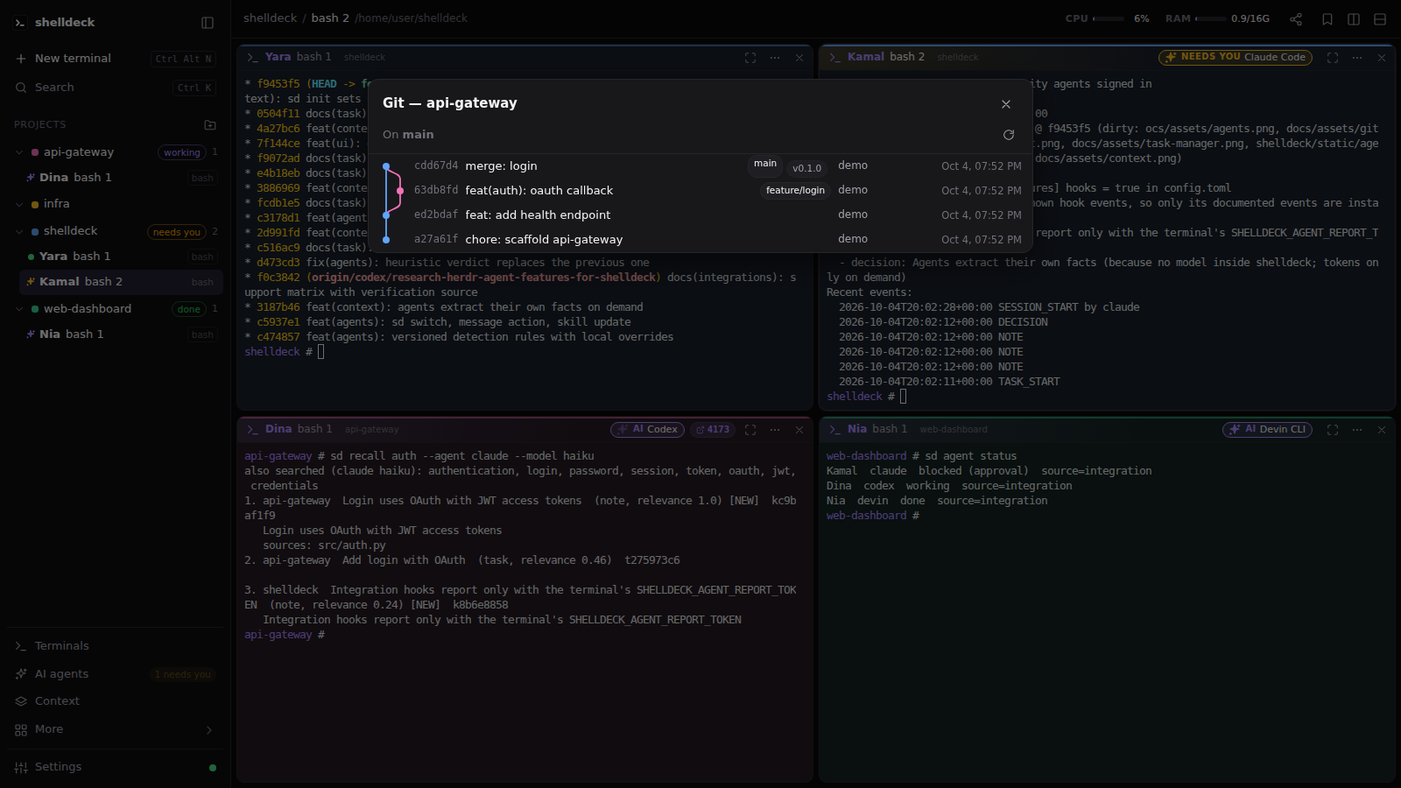Select the Yara bash 1 terminal
Image resolution: width=1401 pixels, height=788 pixels.
click(121, 257)
